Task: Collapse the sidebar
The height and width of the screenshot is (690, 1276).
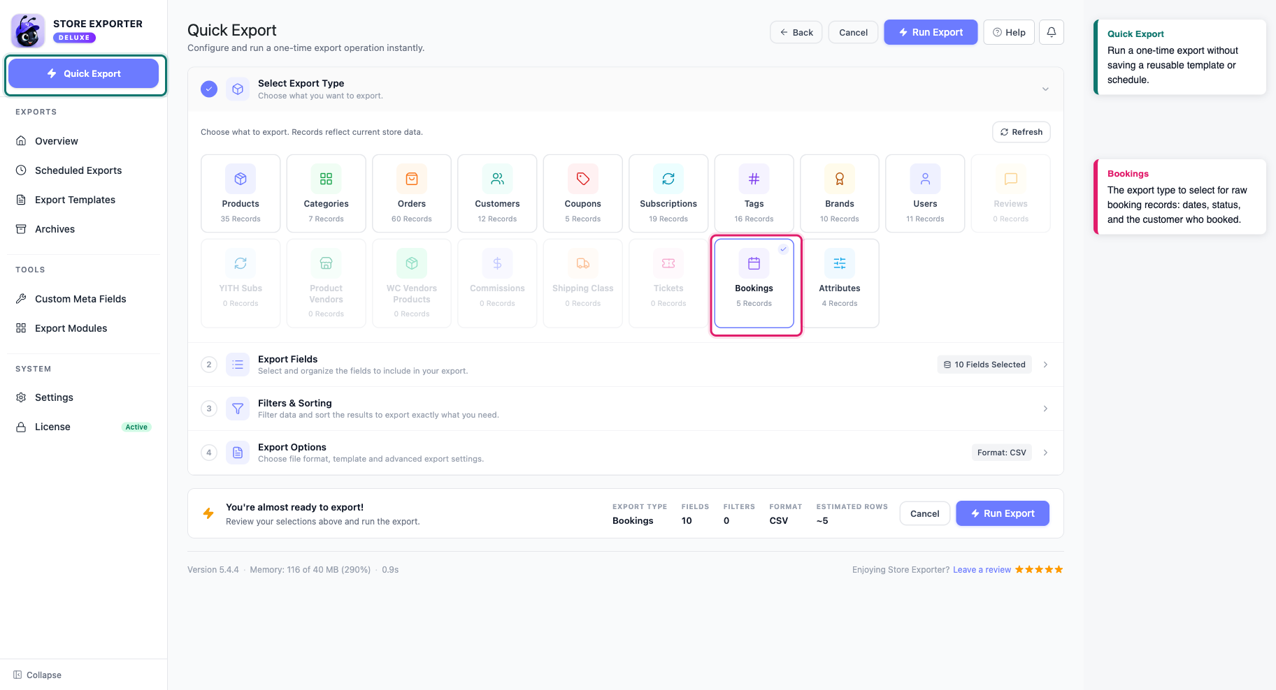Action: coord(38,675)
